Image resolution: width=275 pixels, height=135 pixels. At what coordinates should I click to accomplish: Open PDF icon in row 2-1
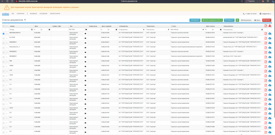(x=266, y=132)
